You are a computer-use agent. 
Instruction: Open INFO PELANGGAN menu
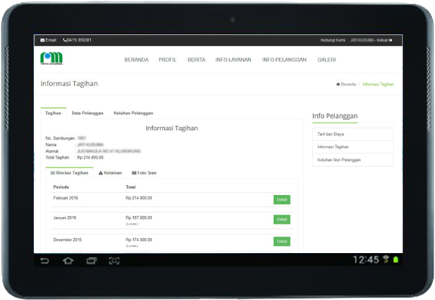284,60
